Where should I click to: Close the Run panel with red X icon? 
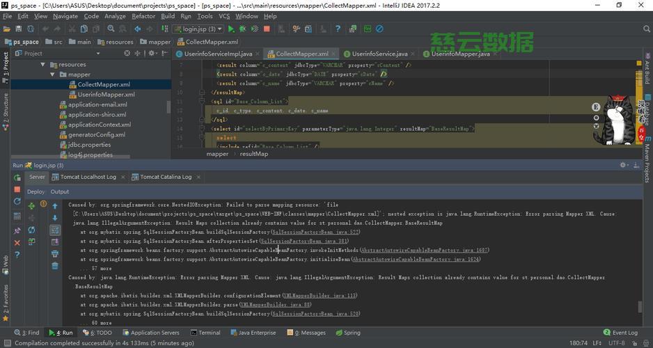(x=17, y=242)
